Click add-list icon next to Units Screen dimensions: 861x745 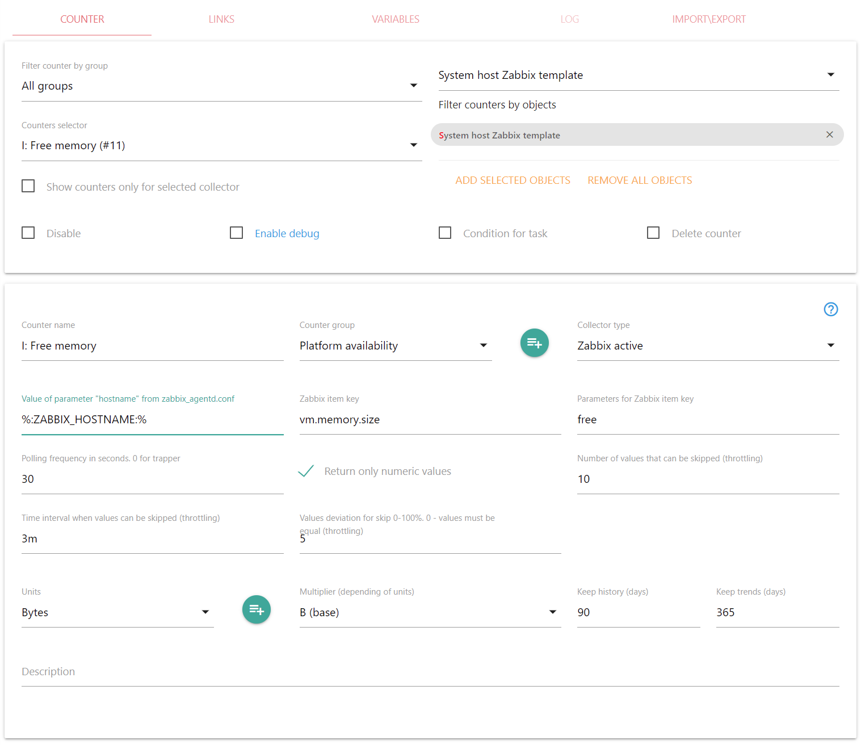(256, 609)
